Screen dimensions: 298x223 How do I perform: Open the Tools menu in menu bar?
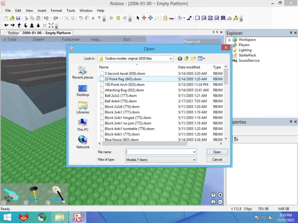click(x=71, y=11)
